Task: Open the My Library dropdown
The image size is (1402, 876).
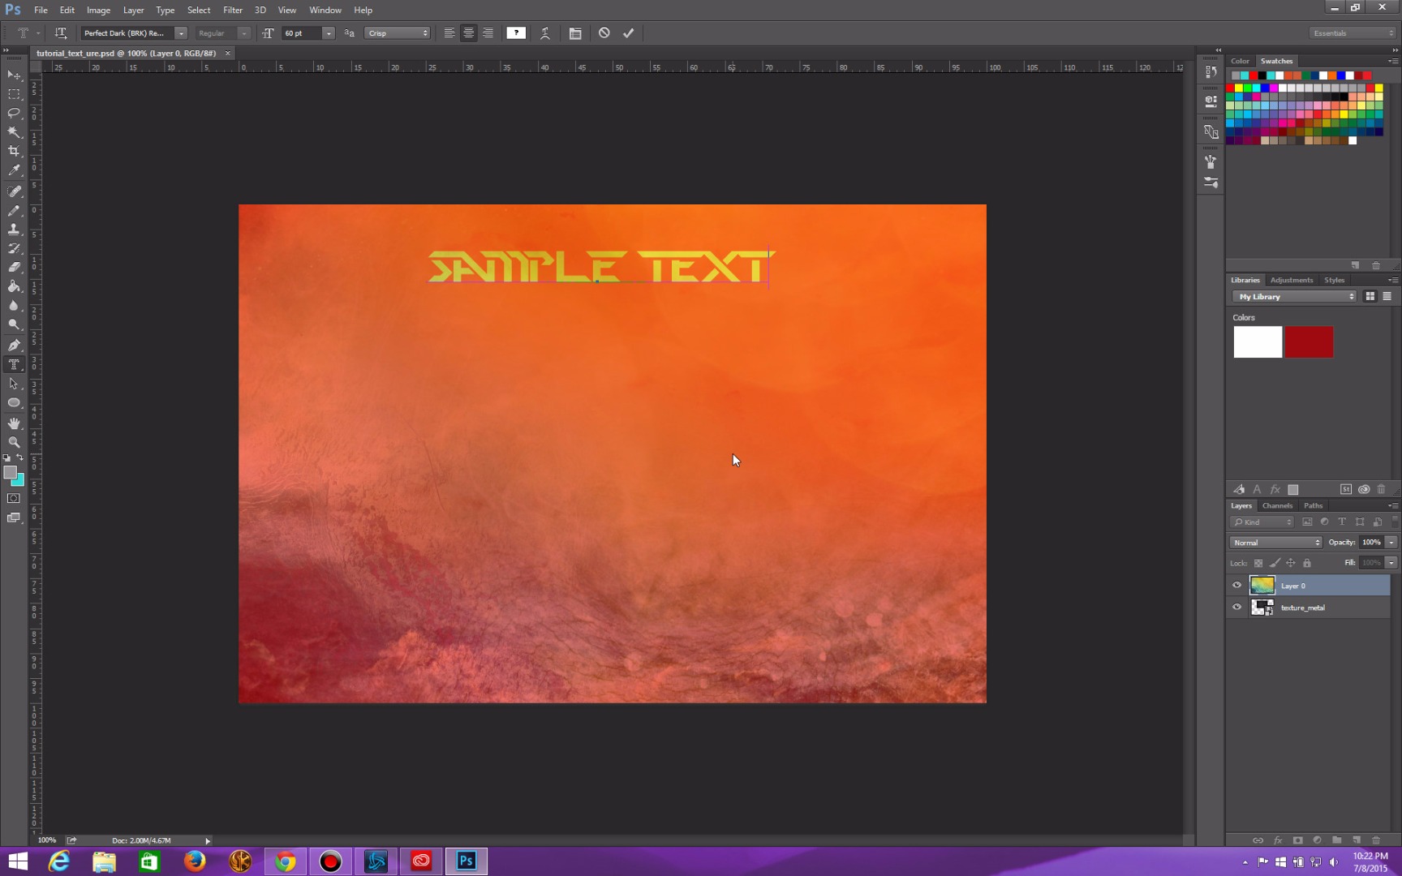Action: point(1294,297)
